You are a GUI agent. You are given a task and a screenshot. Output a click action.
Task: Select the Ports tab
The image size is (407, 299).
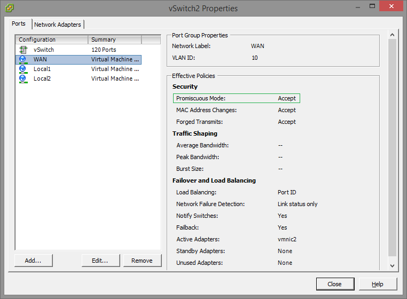(x=19, y=24)
